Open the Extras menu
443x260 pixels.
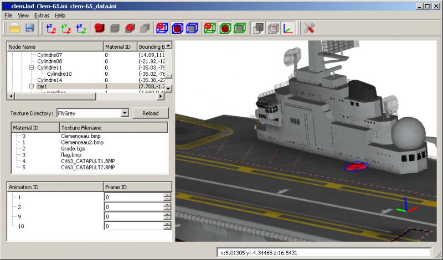42,15
